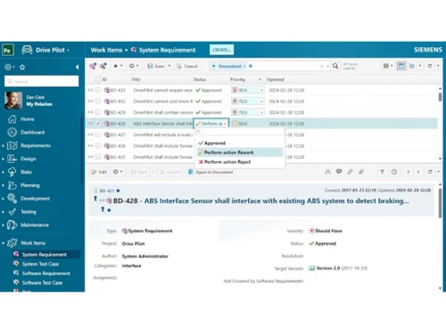Click Save in the top toolbar
The image size is (446, 334).
click(x=156, y=66)
